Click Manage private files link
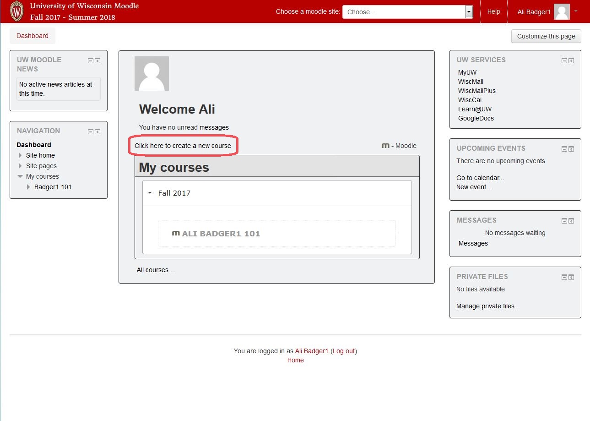The height and width of the screenshot is (421, 590). [488, 306]
